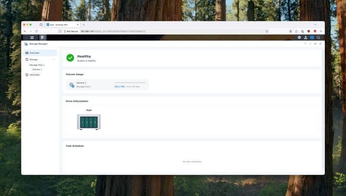This screenshot has height=196, width=346.
Task: Open the DSM user account icon
Action: point(306,37)
